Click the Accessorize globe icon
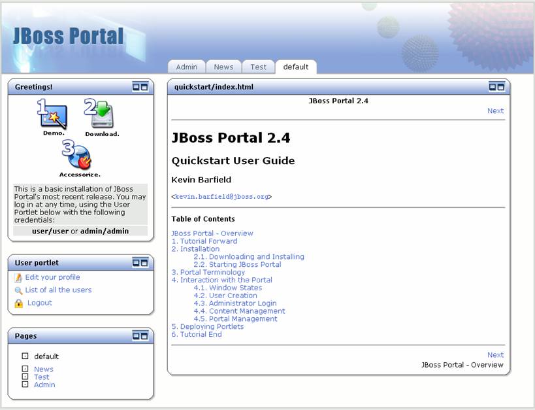This screenshot has height=410, width=535. point(78,155)
